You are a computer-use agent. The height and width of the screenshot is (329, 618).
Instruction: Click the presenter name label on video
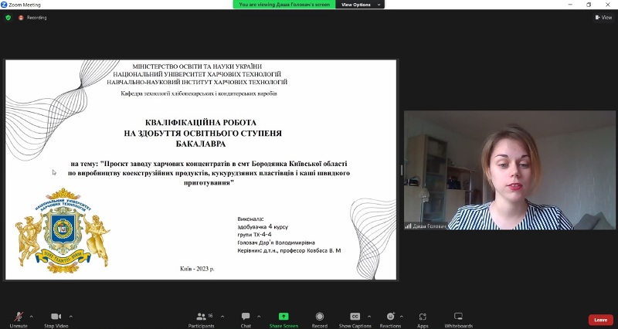tap(426, 226)
